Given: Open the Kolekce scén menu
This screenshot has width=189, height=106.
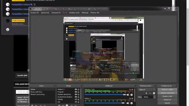Looking at the screenshot, I should pyautogui.click(x=74, y=13).
